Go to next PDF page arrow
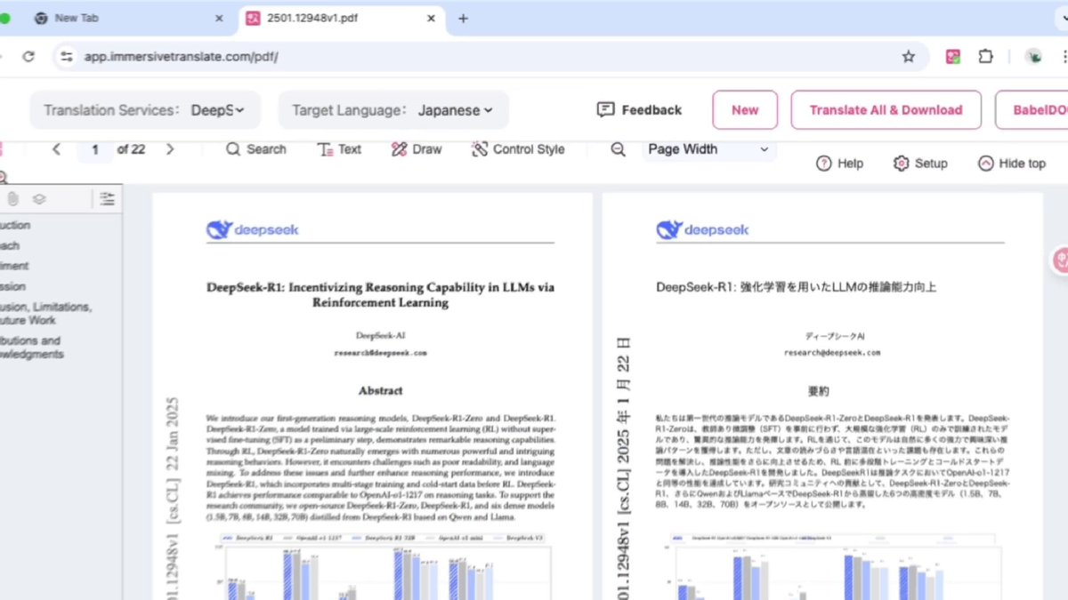Viewport: 1068px width, 600px height. (x=170, y=149)
